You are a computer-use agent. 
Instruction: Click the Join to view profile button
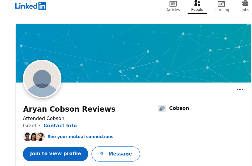pyautogui.click(x=55, y=154)
